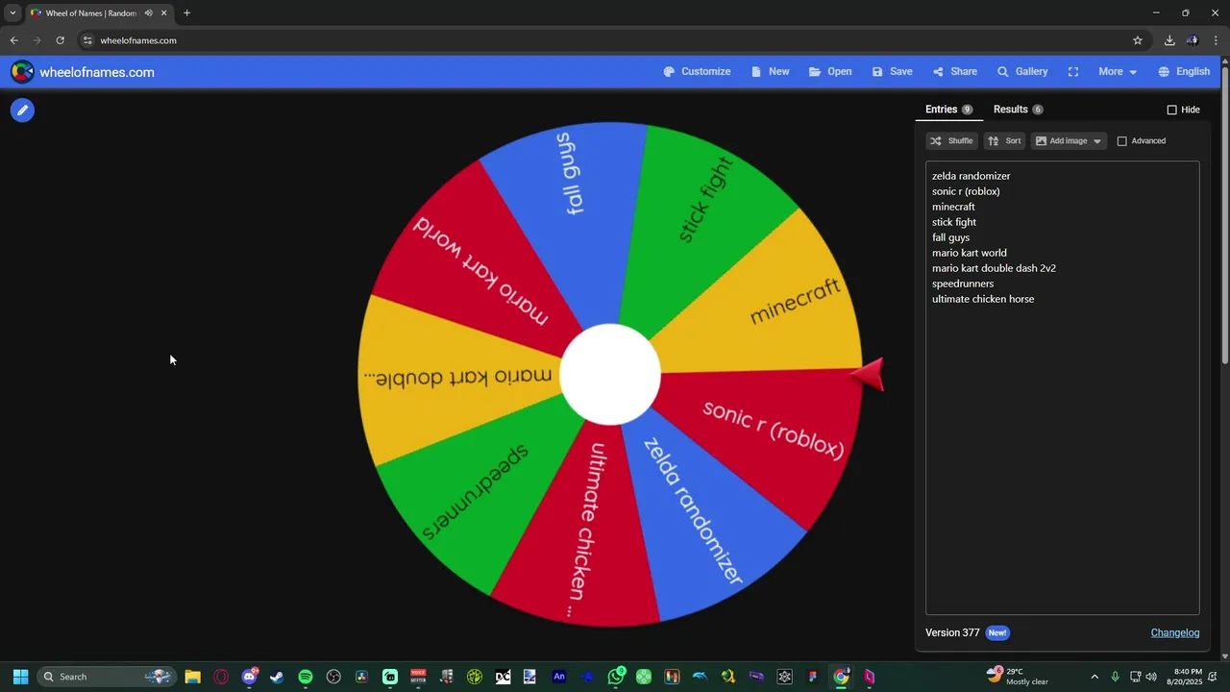Open the tab search dropdown arrow

[12, 13]
